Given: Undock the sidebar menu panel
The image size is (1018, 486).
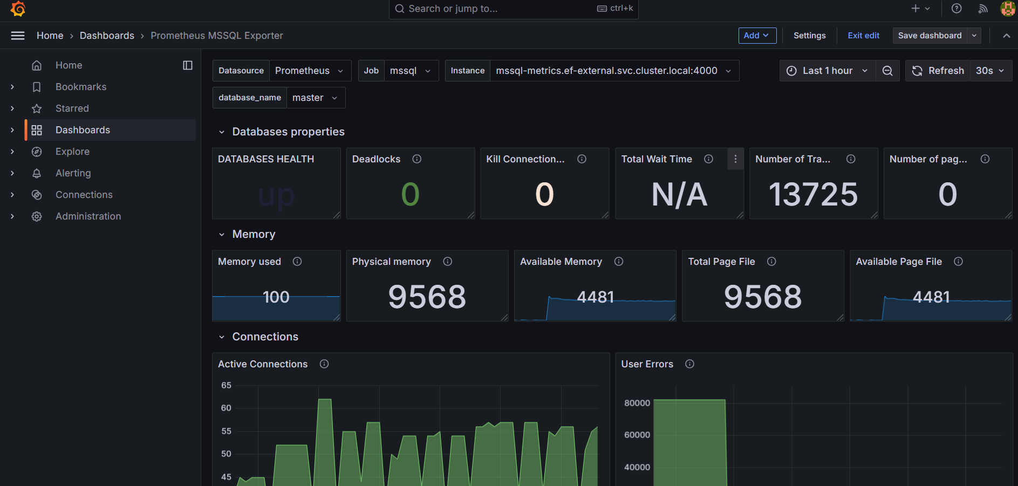Looking at the screenshot, I should (188, 65).
